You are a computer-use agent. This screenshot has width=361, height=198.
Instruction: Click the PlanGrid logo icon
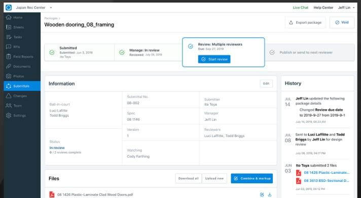9,8
